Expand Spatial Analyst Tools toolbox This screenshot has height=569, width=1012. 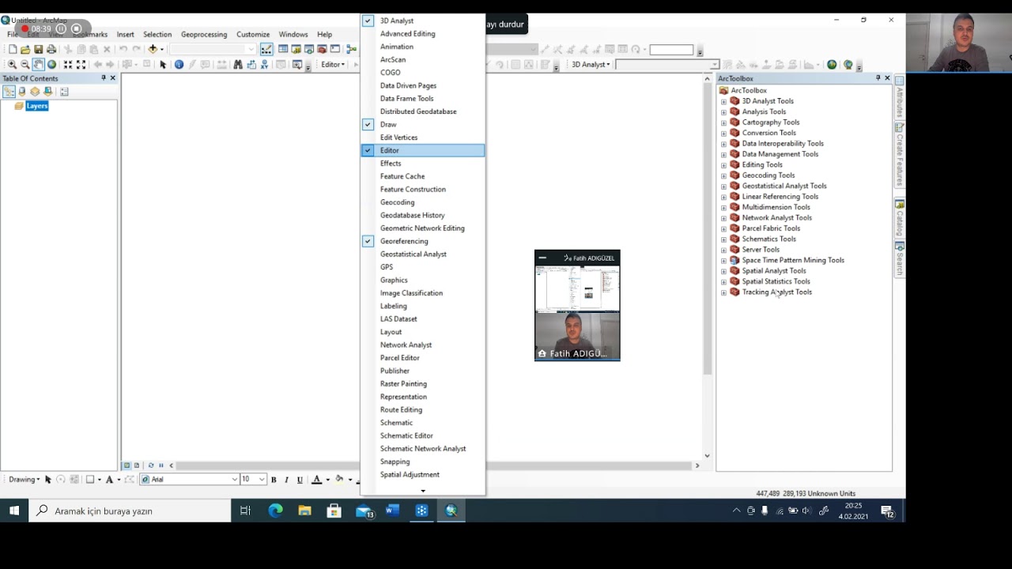pyautogui.click(x=723, y=271)
